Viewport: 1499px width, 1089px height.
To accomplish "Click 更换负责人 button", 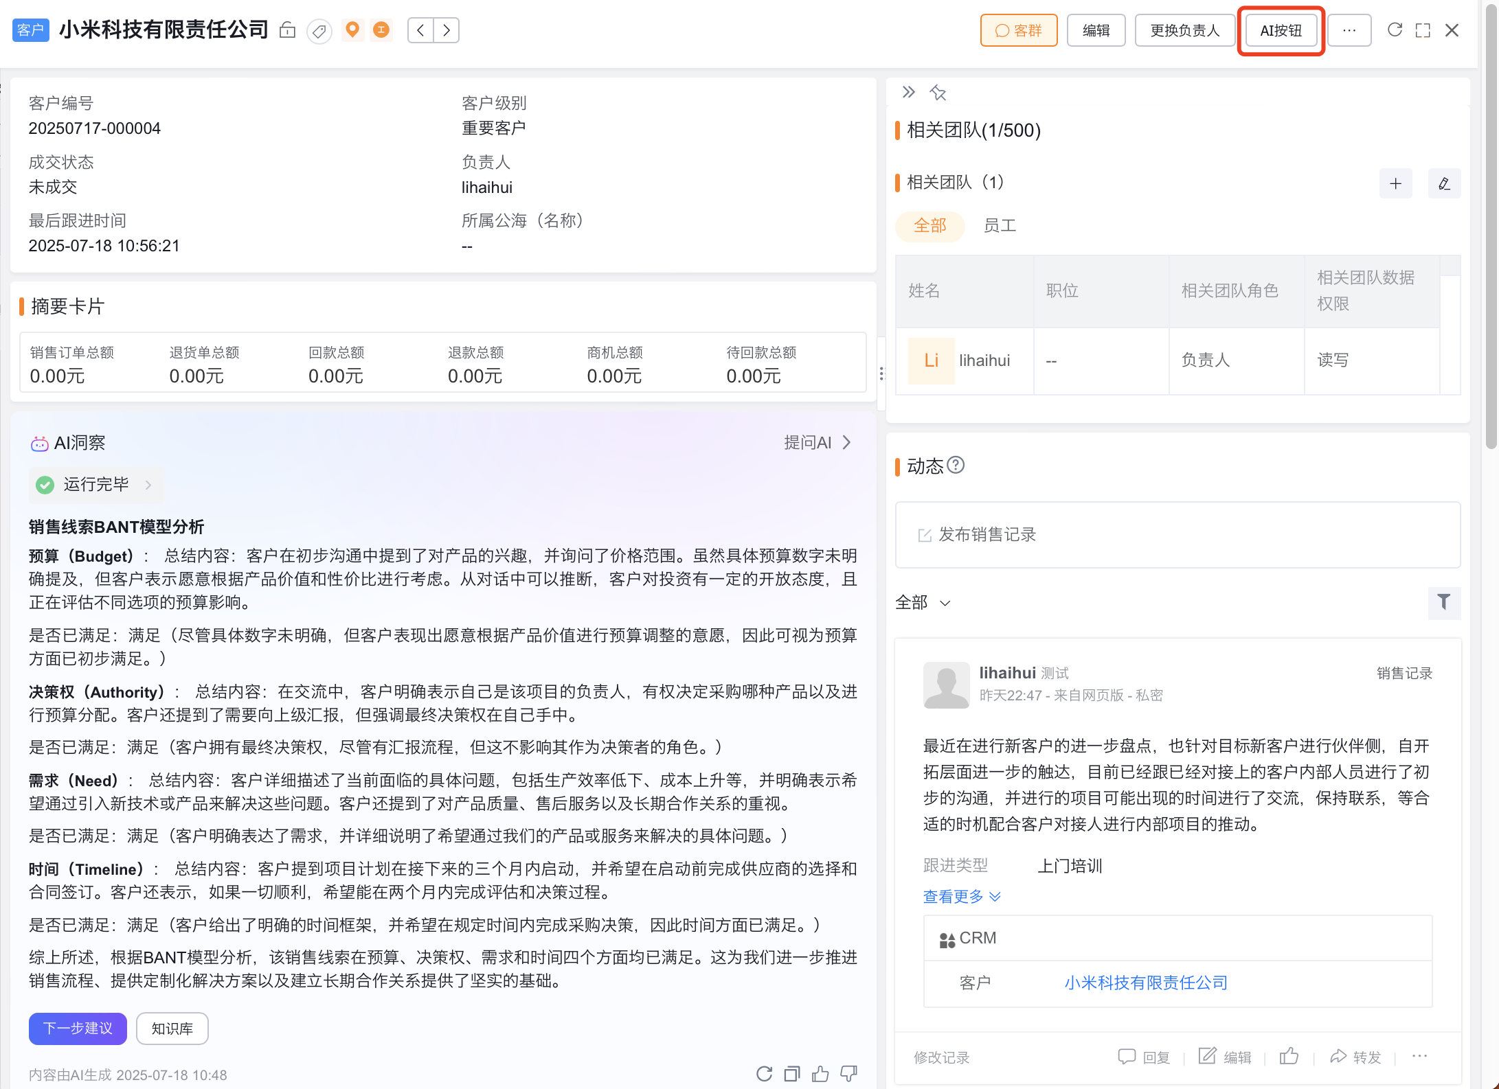I will [1184, 30].
